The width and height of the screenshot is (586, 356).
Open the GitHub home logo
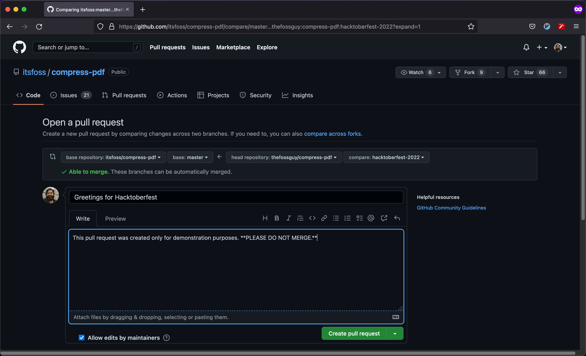(19, 47)
